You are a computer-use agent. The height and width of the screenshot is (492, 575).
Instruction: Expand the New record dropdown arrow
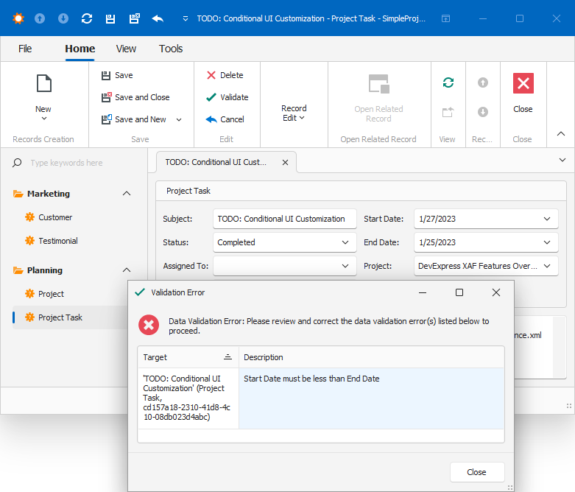(x=44, y=118)
